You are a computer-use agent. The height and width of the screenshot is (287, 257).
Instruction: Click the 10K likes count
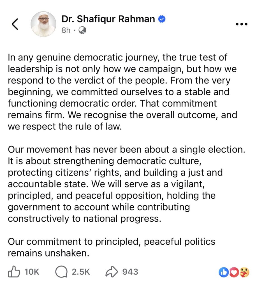coord(32,272)
